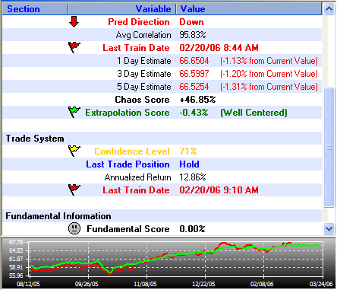Click the red down arrow Pred Direction icon
This screenshot has height=290, width=337.
pos(74,22)
